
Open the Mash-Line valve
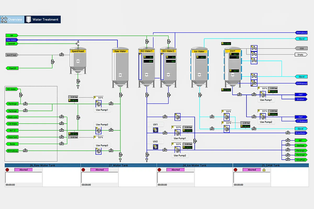coord(61,117)
